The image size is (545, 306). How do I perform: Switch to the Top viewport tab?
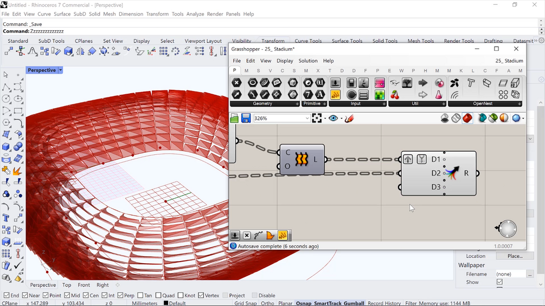coord(67,285)
